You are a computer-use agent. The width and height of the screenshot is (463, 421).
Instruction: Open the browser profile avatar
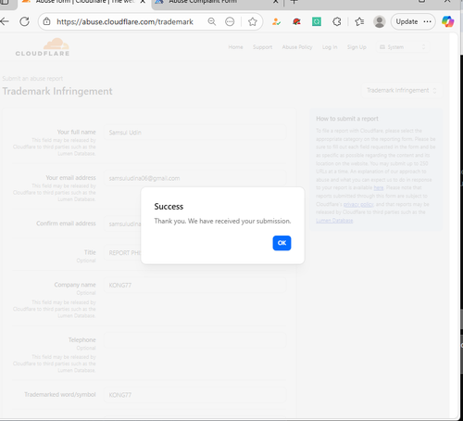[x=380, y=21]
